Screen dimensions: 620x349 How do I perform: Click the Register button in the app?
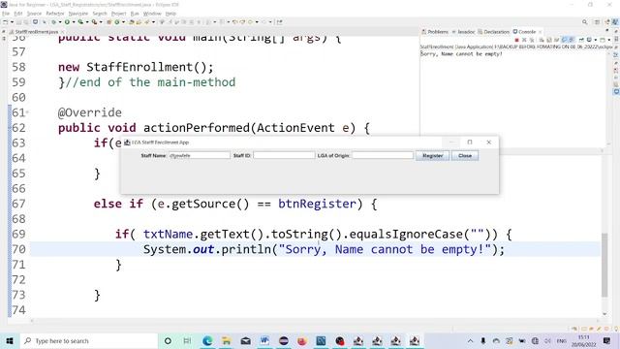click(433, 155)
